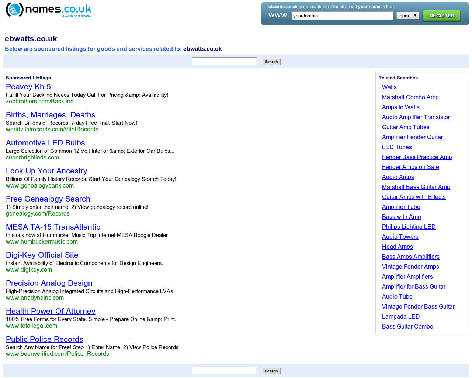Select Fender Amps on Sale link
The height and width of the screenshot is (378, 472).
pos(410,167)
